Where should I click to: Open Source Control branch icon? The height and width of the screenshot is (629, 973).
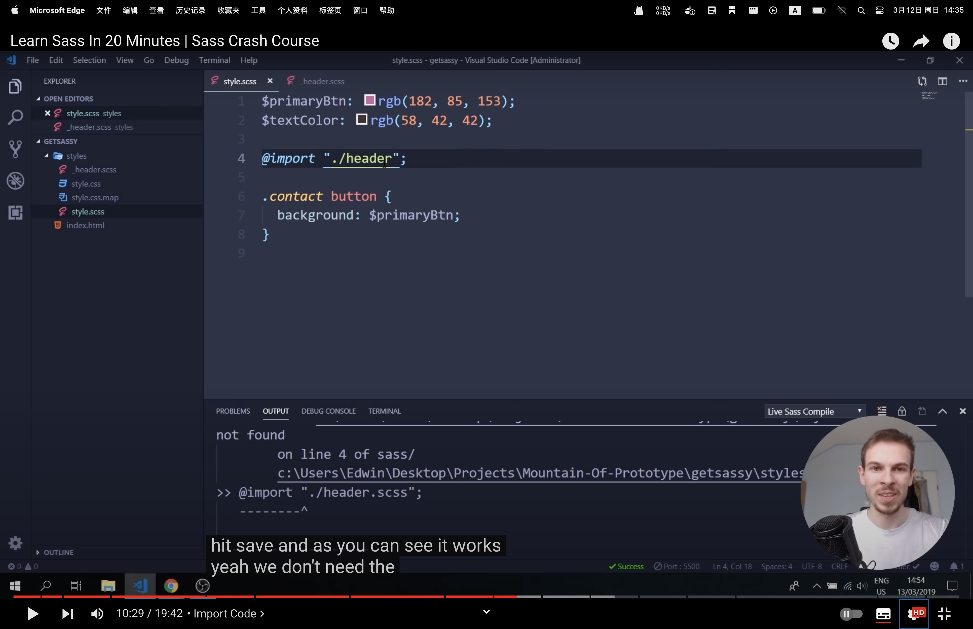pyautogui.click(x=15, y=150)
